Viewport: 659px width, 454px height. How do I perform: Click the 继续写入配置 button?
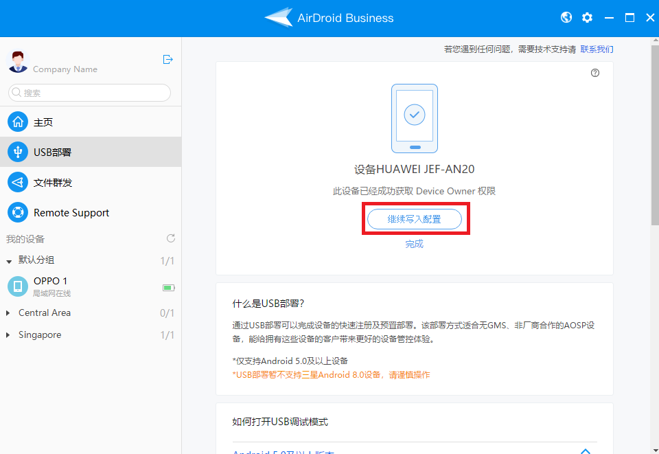tap(415, 219)
